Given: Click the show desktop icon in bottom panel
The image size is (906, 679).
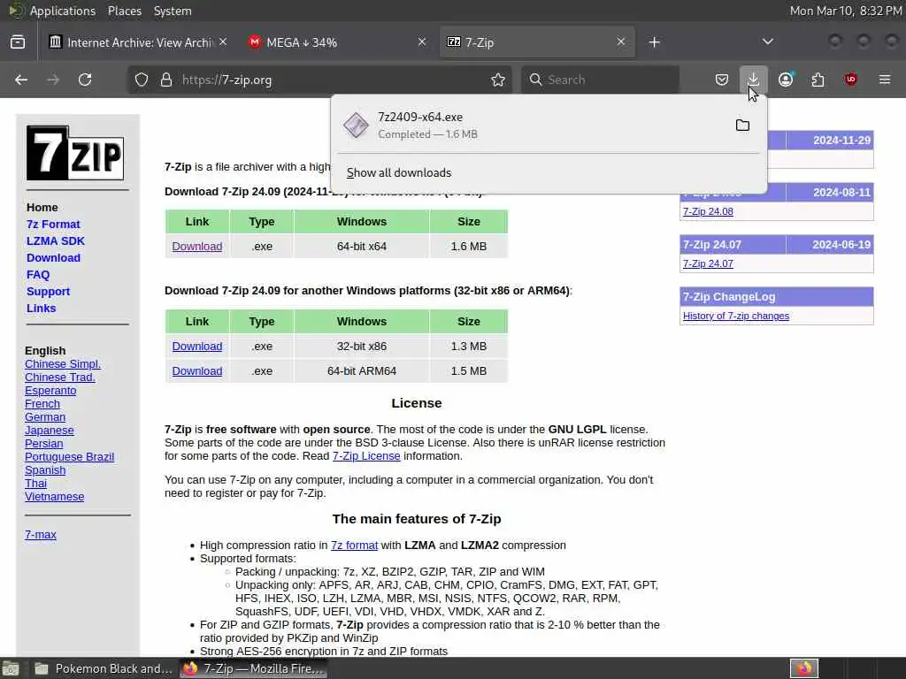Looking at the screenshot, I should coord(11,668).
